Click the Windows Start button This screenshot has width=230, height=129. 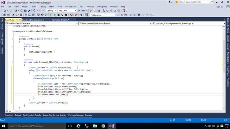(4, 126)
